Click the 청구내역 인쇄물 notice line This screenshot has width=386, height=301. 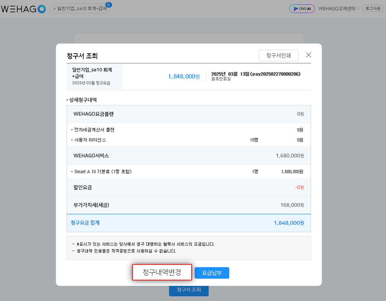(124, 251)
